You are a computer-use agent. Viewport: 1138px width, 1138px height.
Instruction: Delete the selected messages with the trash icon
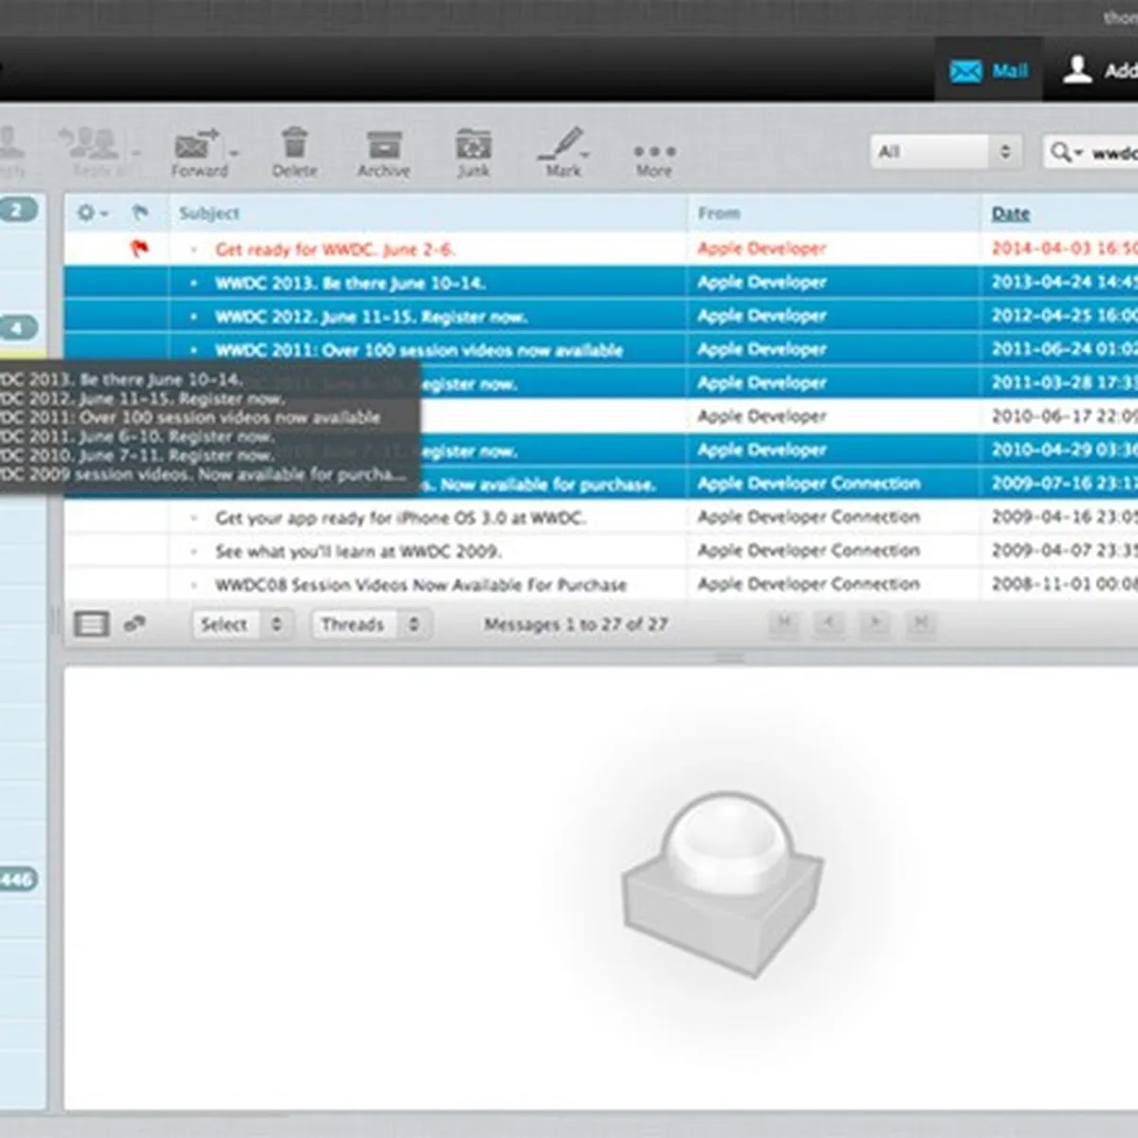[294, 152]
